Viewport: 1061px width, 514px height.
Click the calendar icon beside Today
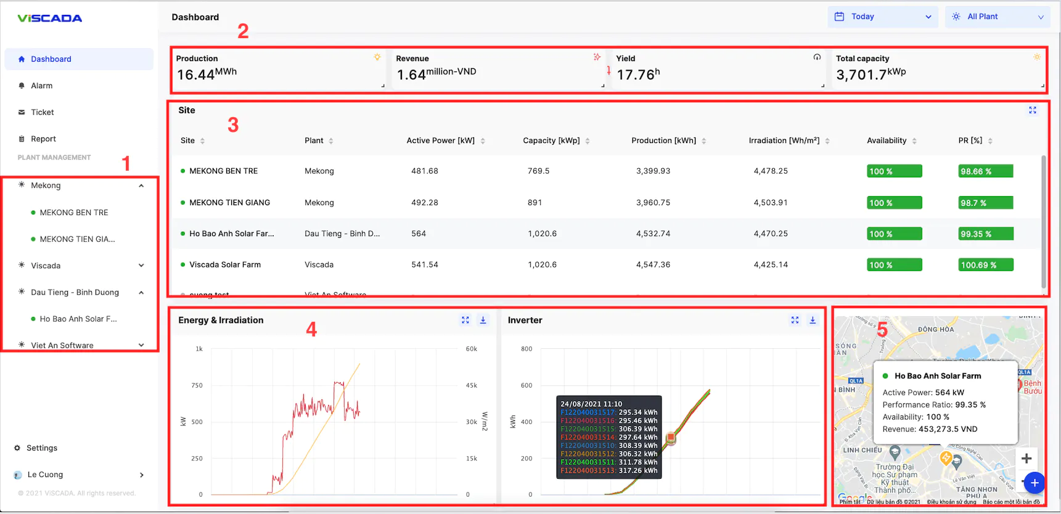pyautogui.click(x=839, y=17)
